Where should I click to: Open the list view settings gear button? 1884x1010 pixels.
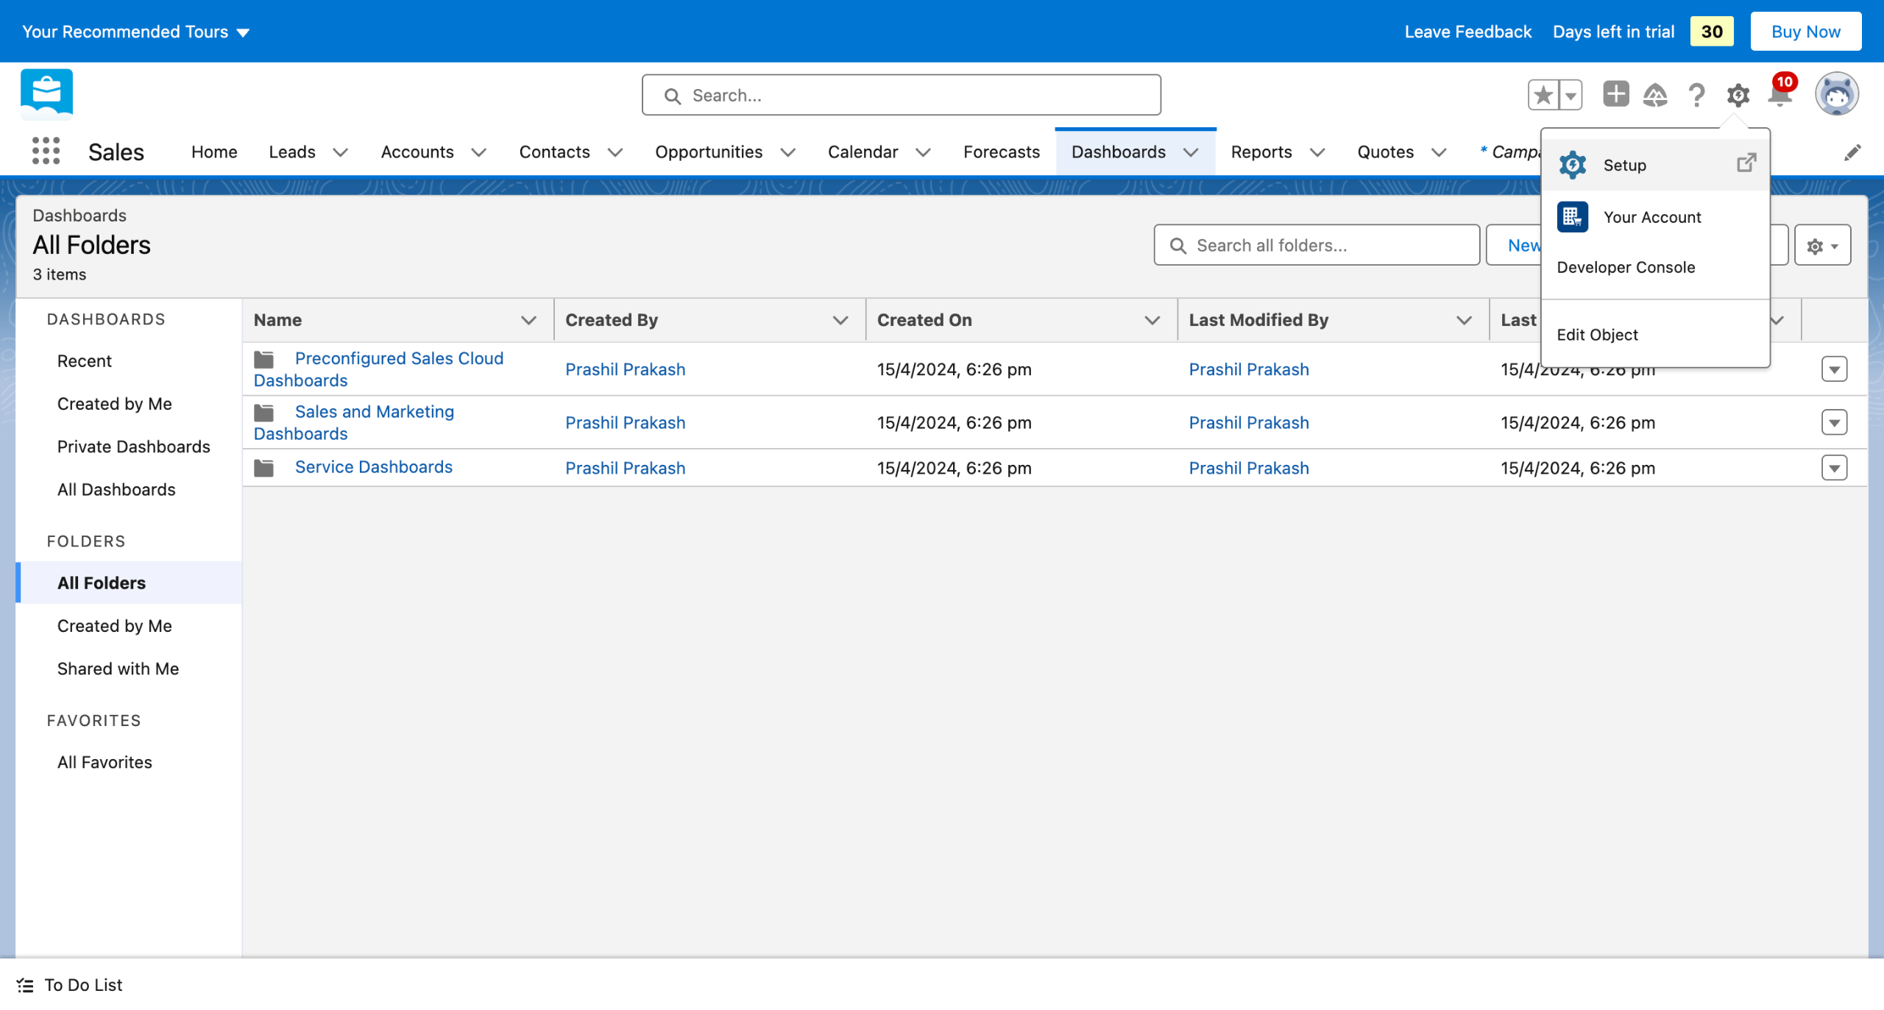(1822, 246)
